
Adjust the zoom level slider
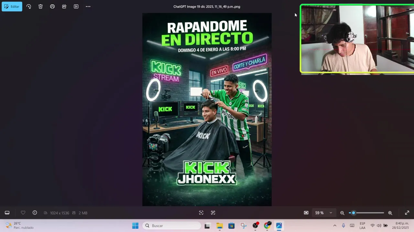click(366, 213)
